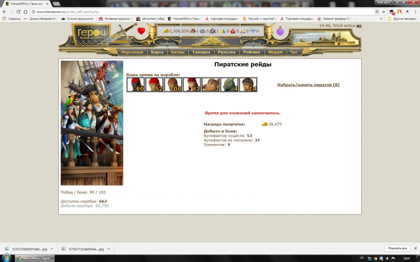This screenshot has height=262, width=420.
Task: Open the mail envelope next to online count
Action: pyautogui.click(x=359, y=26)
